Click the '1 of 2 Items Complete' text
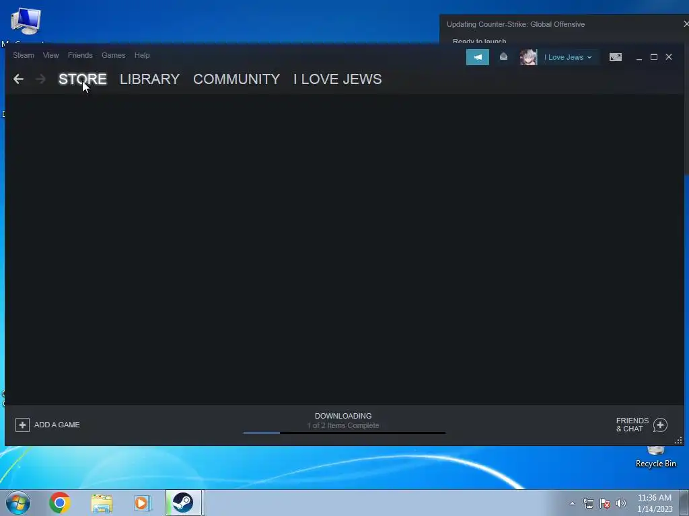 click(x=343, y=425)
